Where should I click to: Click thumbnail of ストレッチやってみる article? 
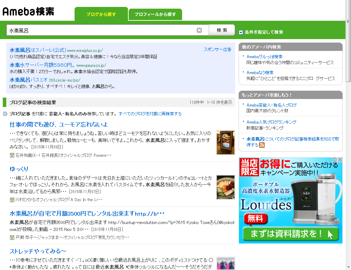225,263
